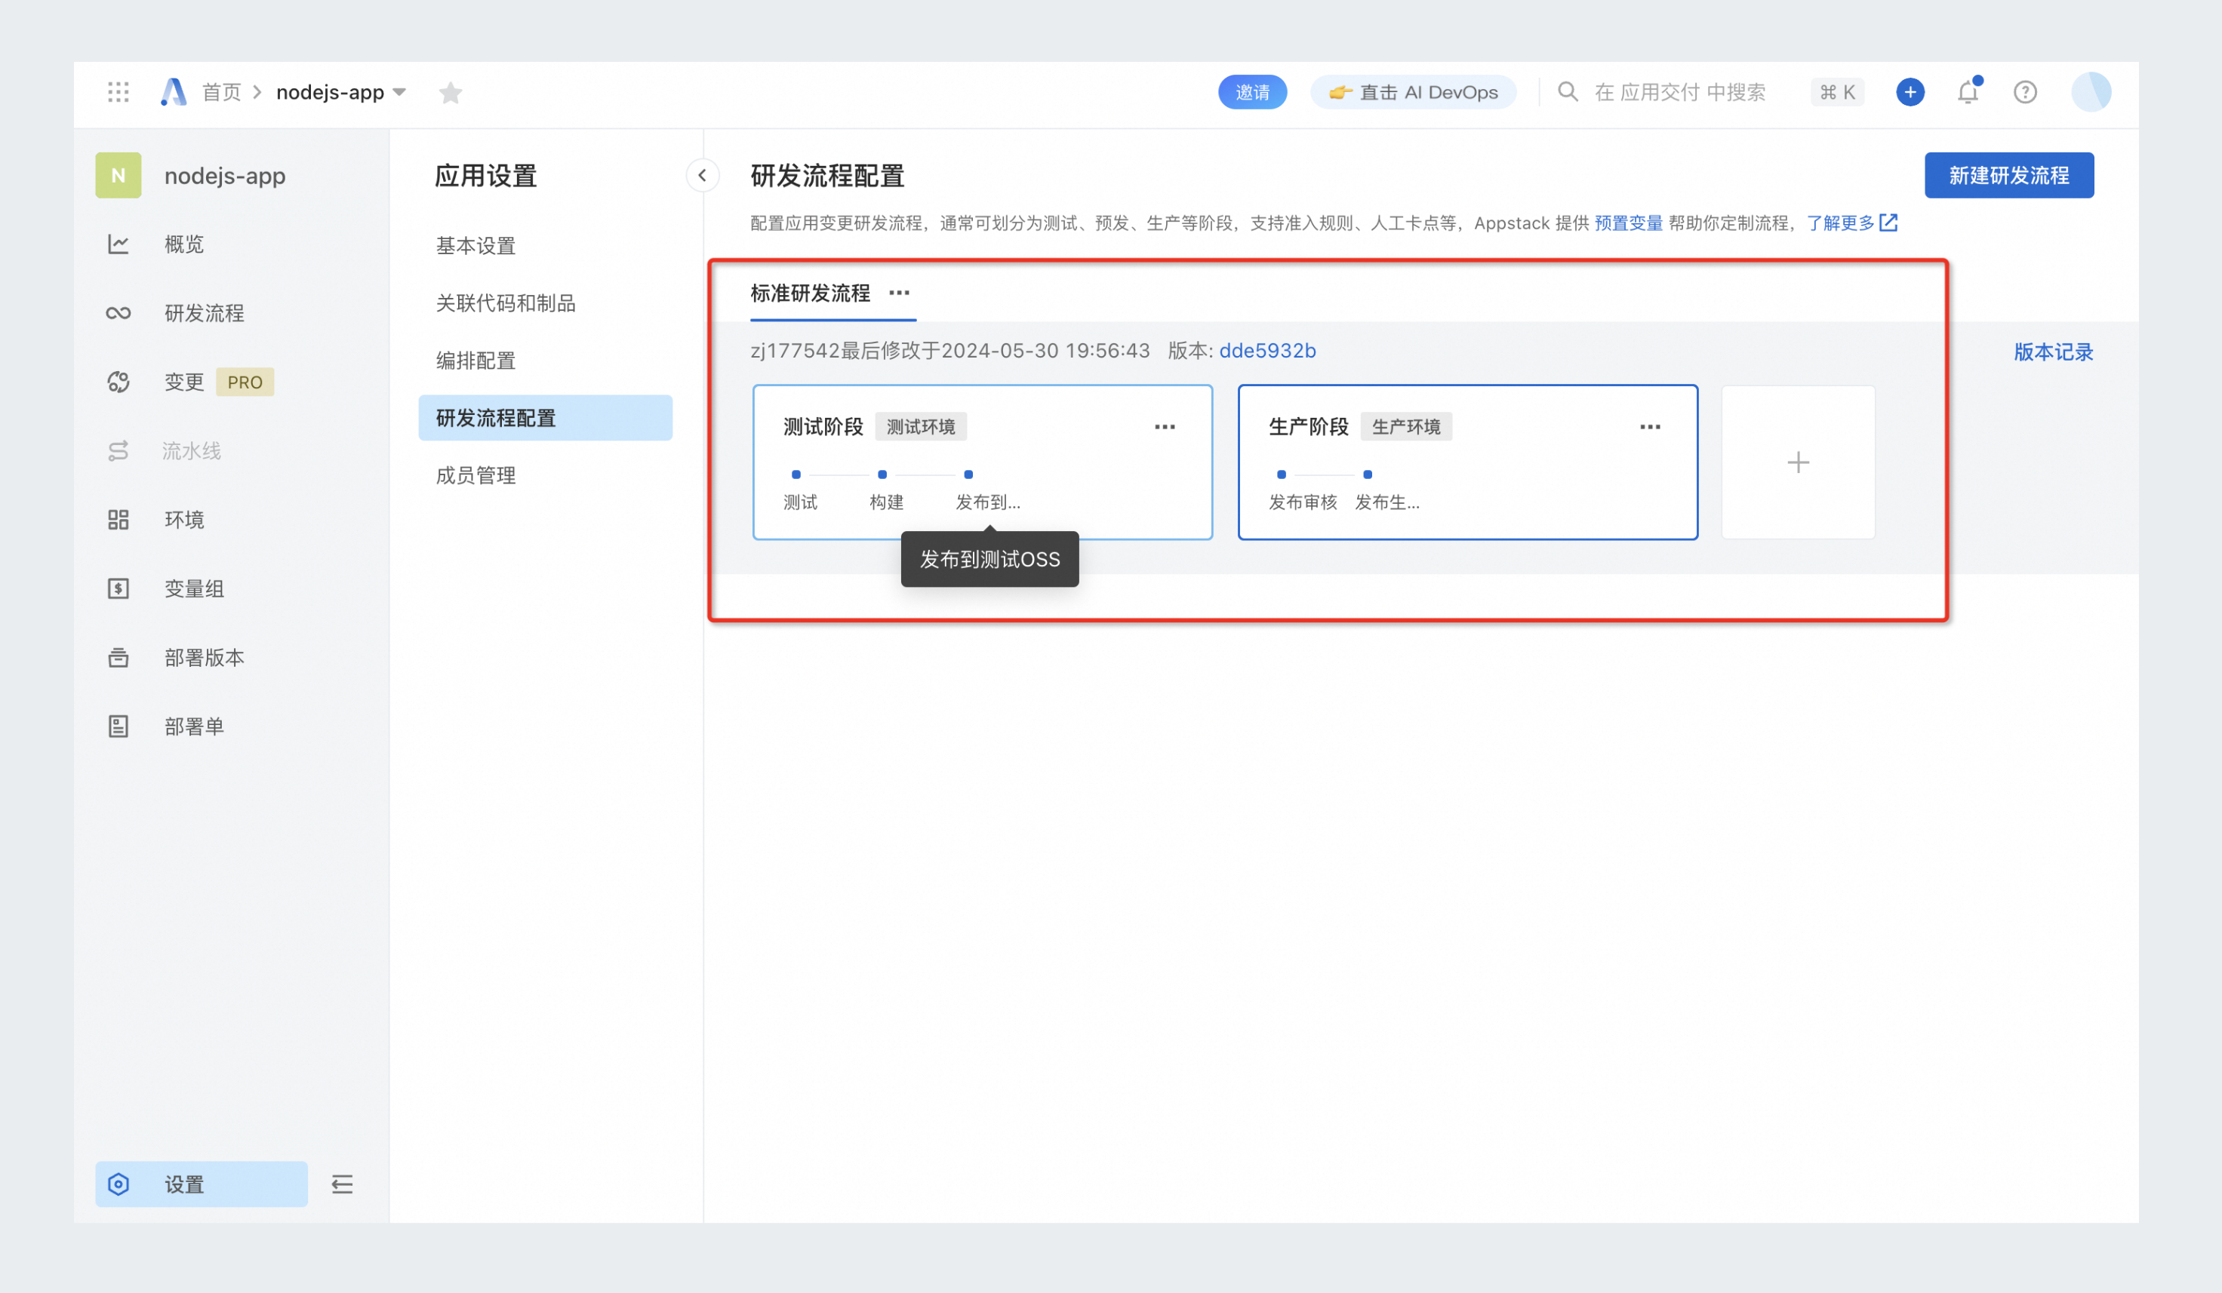
Task: Open the app launcher grid icon
Action: [118, 92]
